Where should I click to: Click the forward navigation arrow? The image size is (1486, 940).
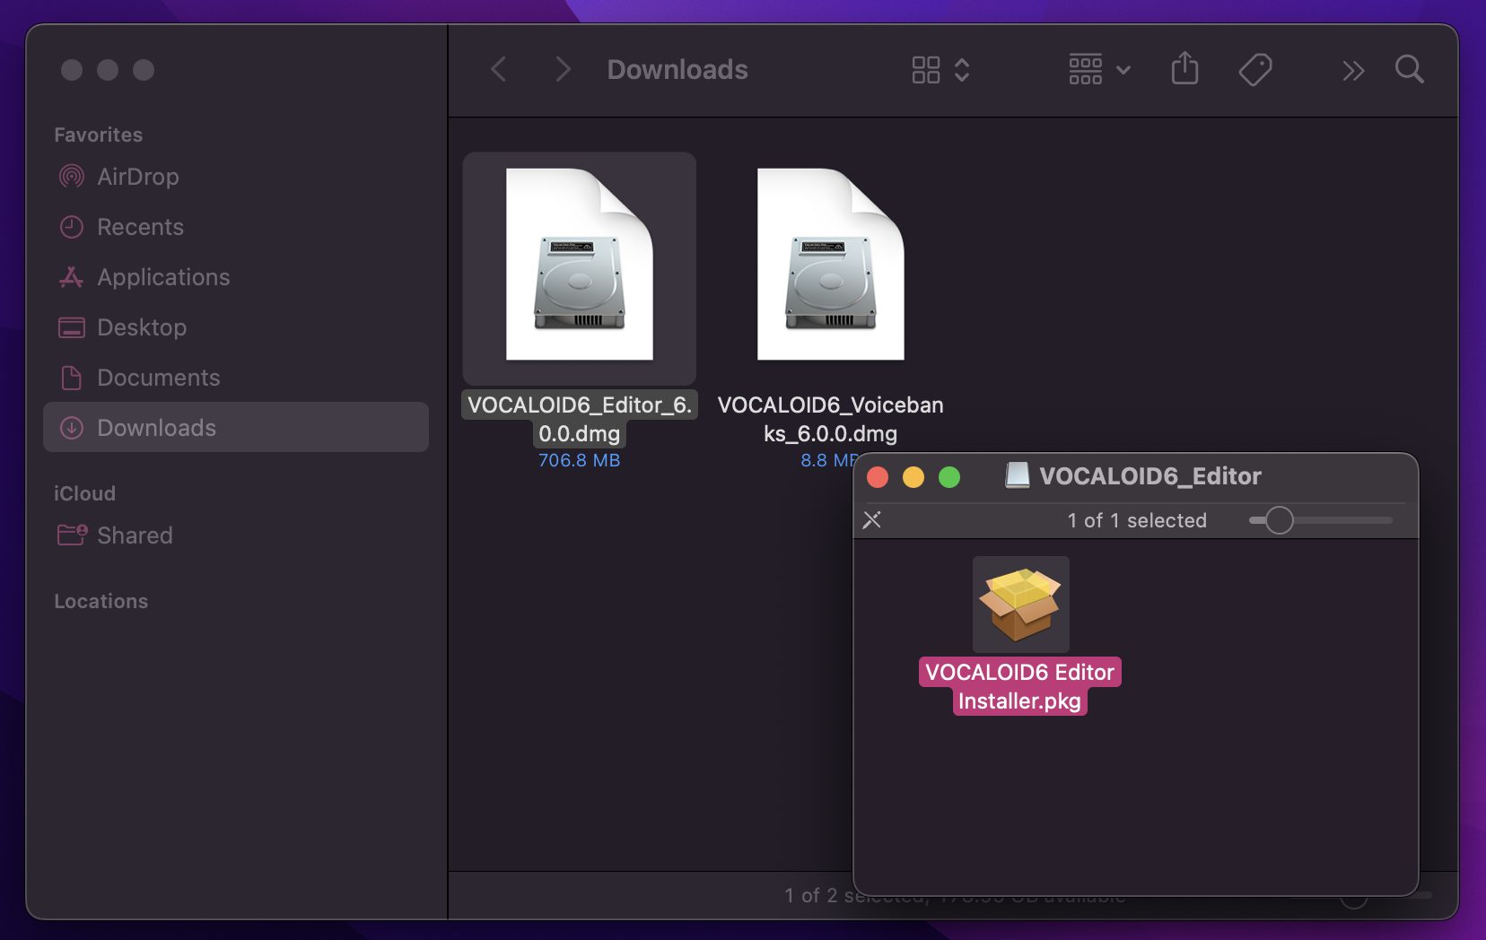tap(563, 69)
